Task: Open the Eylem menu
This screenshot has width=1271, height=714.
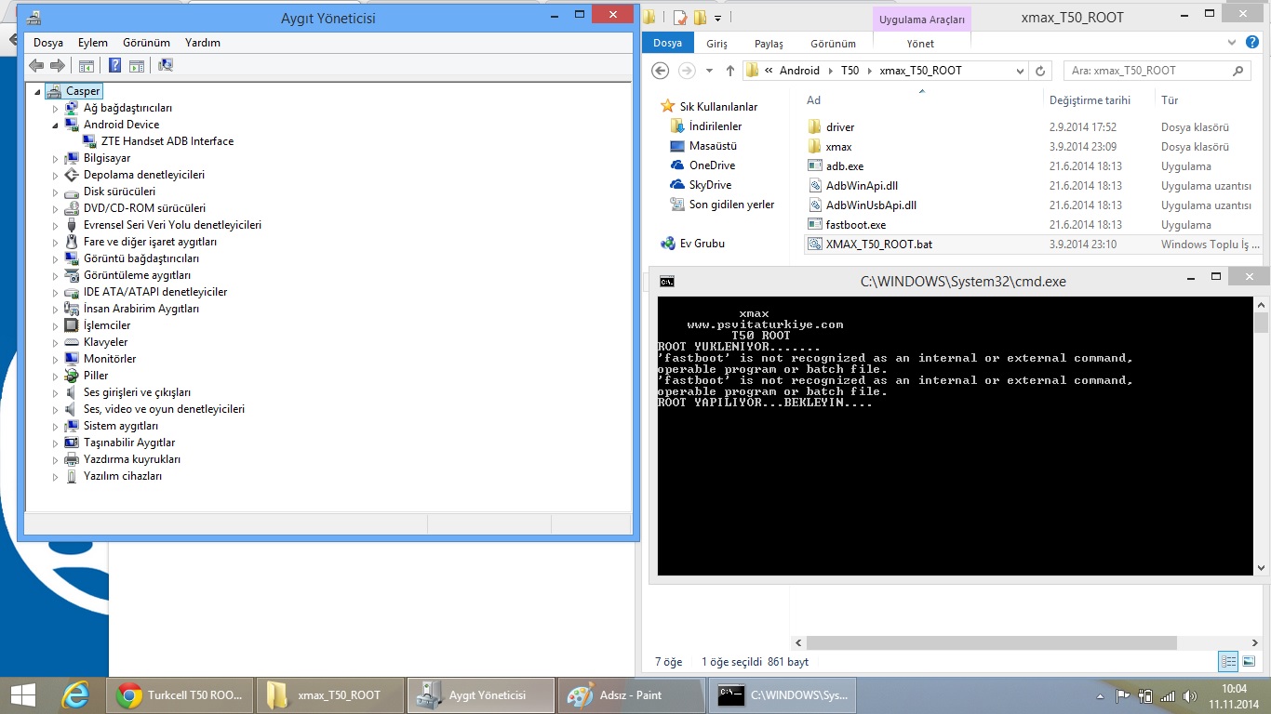Action: point(93,43)
